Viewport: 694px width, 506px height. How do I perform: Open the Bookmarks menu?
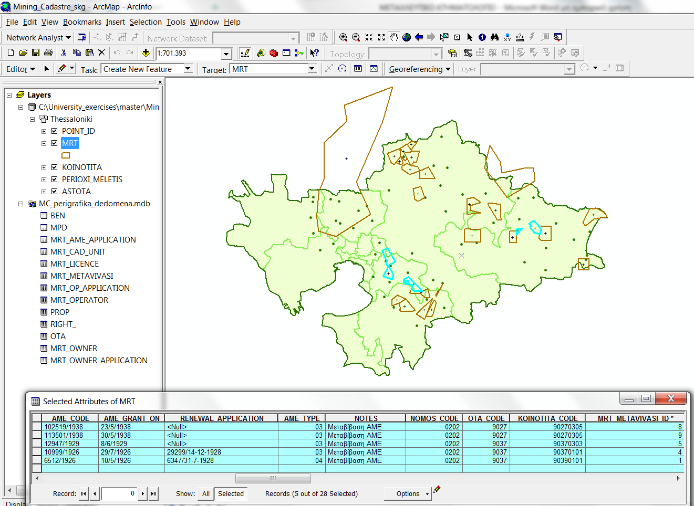pyautogui.click(x=82, y=22)
